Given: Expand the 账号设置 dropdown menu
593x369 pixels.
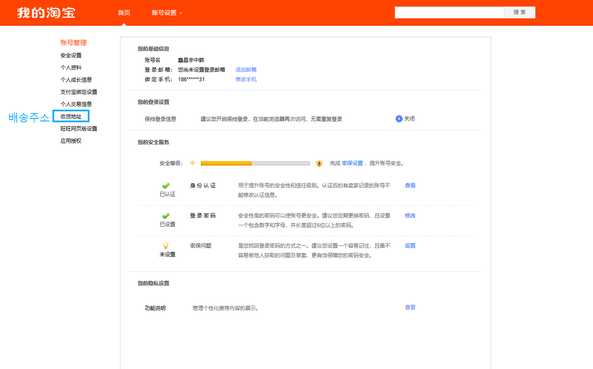Looking at the screenshot, I should tap(167, 13).
